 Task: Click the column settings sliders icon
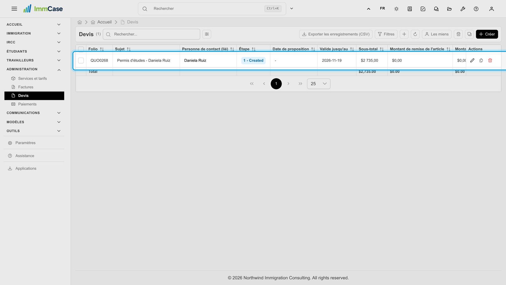pos(207,34)
